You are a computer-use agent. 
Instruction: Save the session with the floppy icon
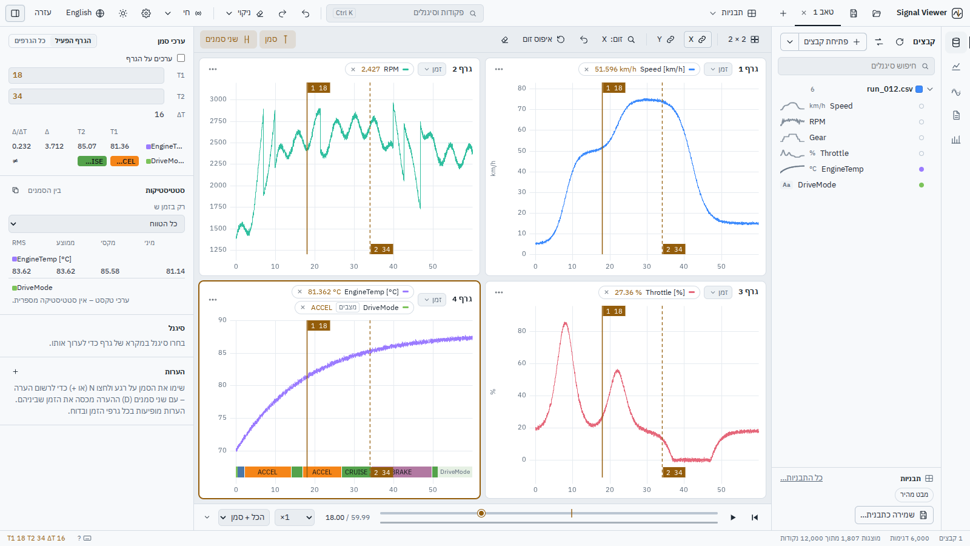(854, 13)
